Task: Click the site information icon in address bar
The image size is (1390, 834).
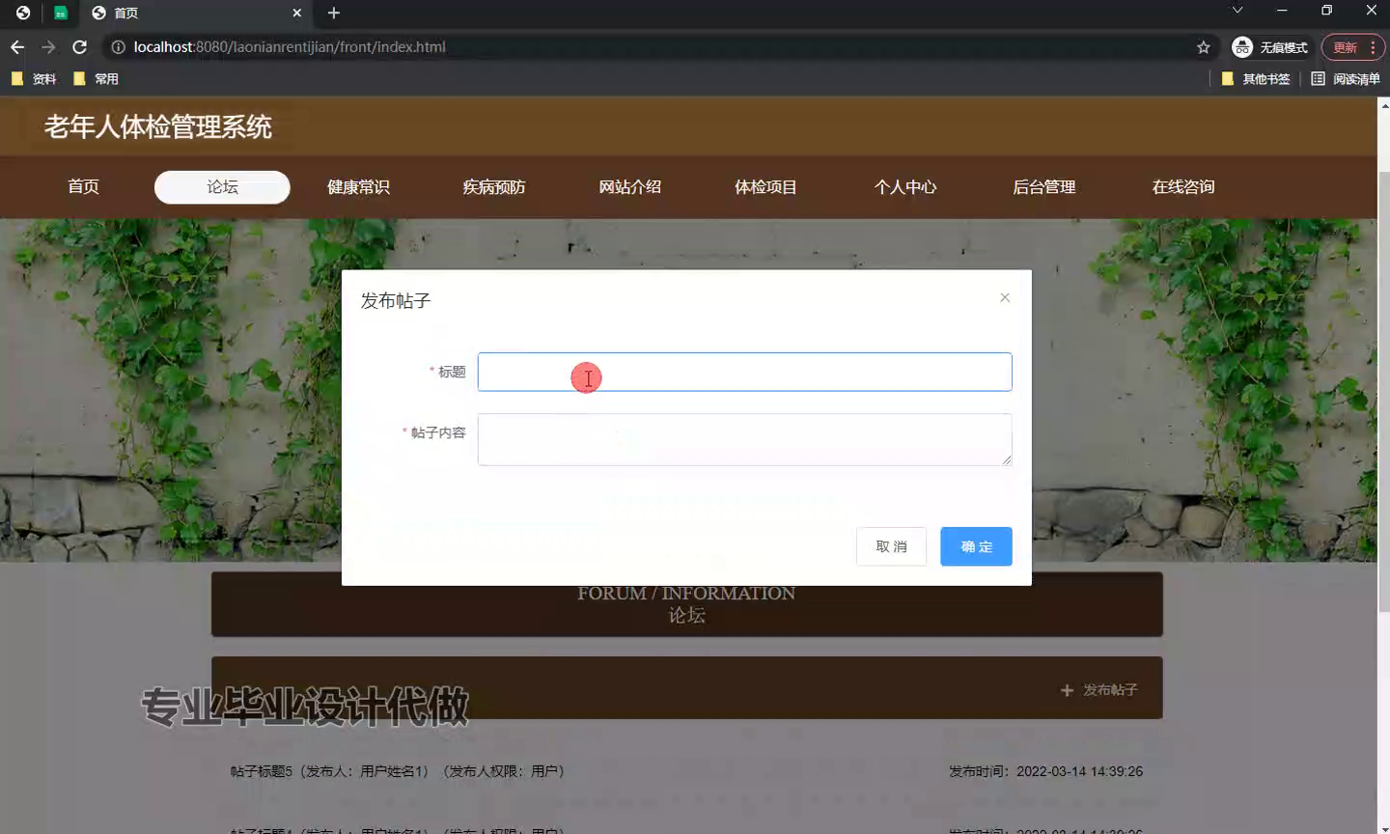Action: pos(118,46)
